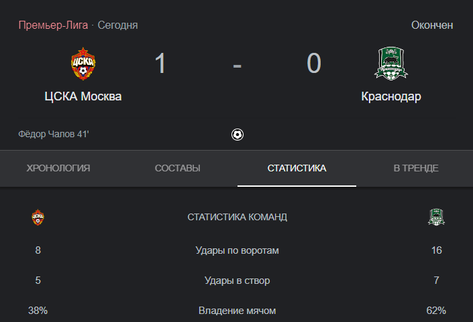Click the CSKA score of 1

coord(160,63)
